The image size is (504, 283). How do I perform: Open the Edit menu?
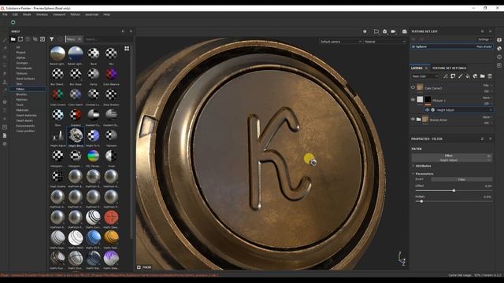pyautogui.click(x=15, y=14)
